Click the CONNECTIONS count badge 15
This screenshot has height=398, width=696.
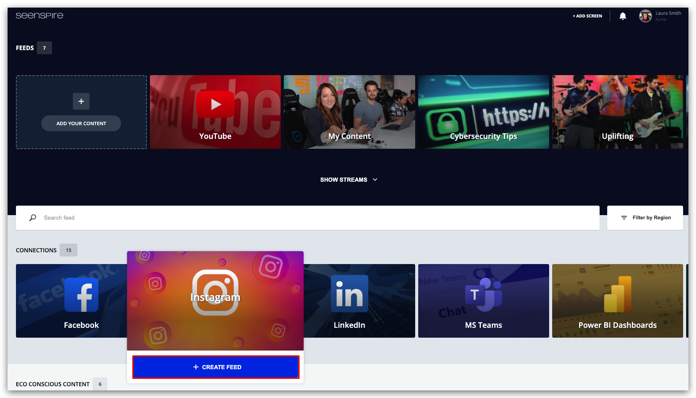pyautogui.click(x=69, y=250)
